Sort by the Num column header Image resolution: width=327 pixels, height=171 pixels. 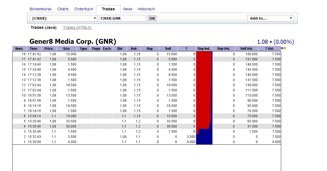click(x=19, y=49)
